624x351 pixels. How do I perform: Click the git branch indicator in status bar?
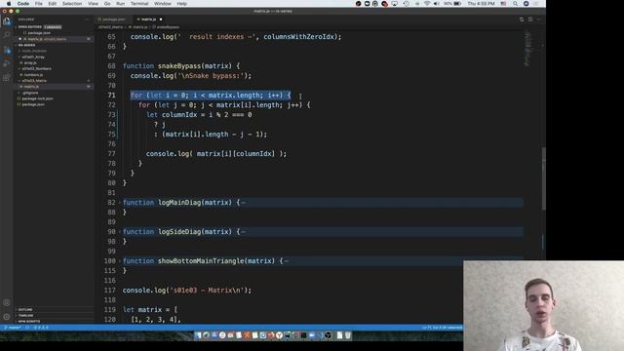tap(13, 328)
